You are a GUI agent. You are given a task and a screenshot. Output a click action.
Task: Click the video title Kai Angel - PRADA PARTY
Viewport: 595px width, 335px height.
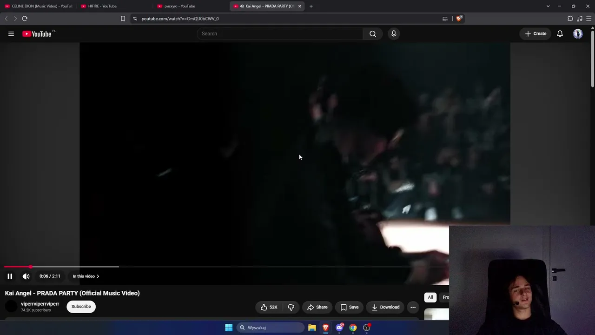coord(72,293)
